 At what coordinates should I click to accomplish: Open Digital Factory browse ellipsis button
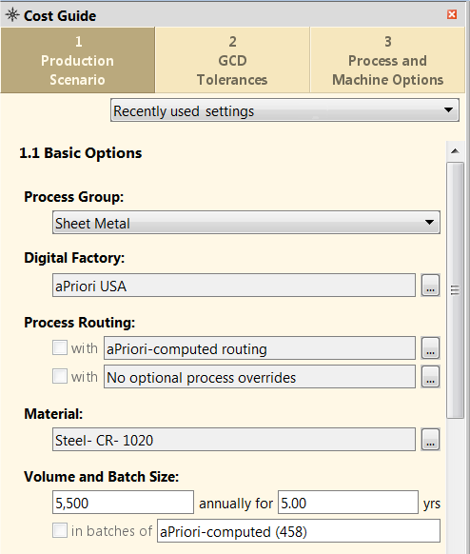(x=430, y=286)
